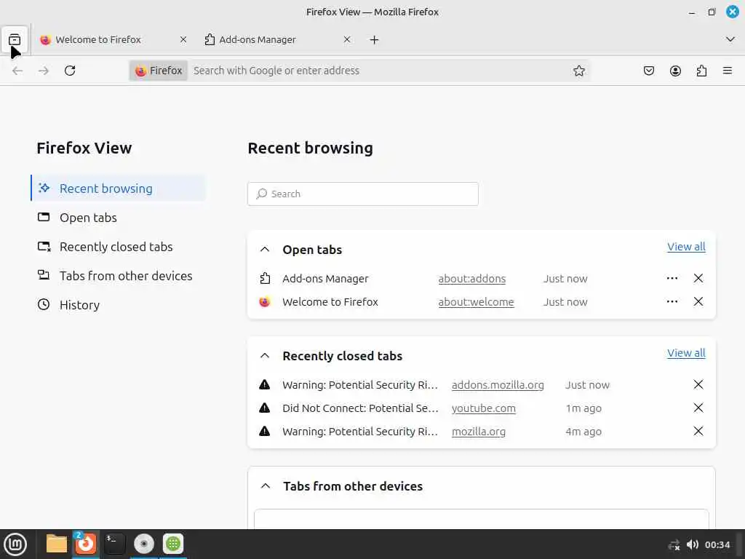Open the Files folder in taskbar
745x559 pixels.
(x=57, y=544)
